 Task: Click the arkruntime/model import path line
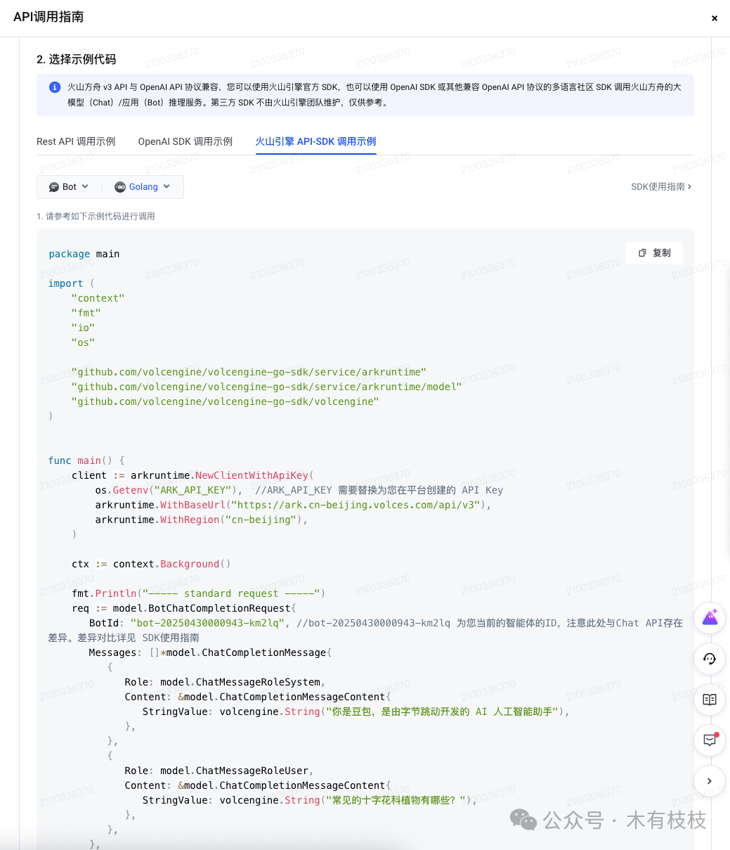pos(266,387)
